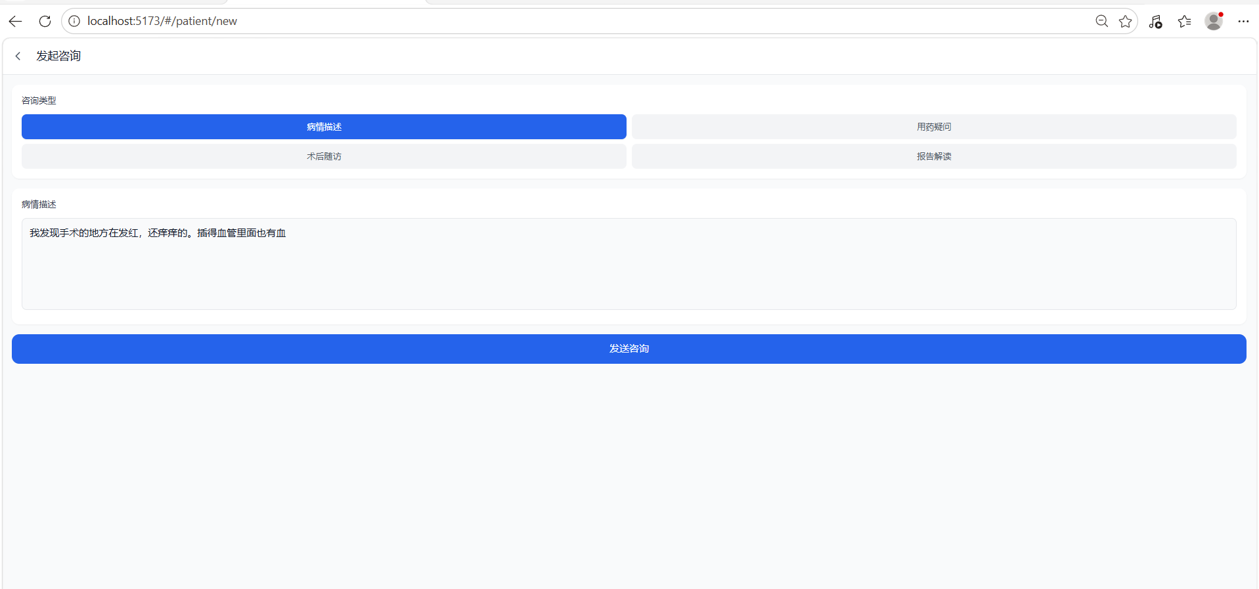Go back with the browser back arrow

pos(16,21)
